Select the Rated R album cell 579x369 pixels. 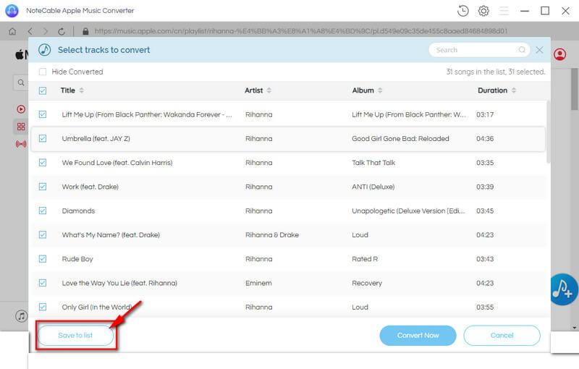365,259
